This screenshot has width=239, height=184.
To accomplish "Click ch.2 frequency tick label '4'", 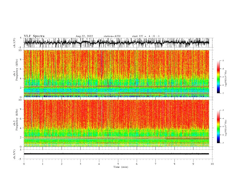I will [21, 128].
